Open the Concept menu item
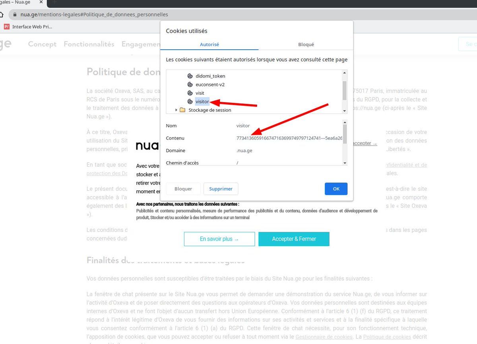Image resolution: width=477 pixels, height=344 pixels. (42, 44)
